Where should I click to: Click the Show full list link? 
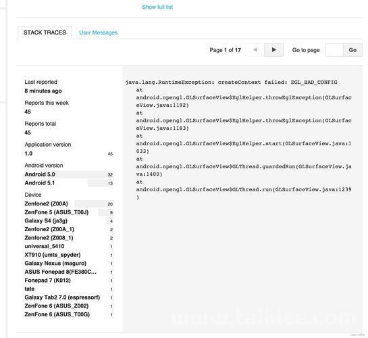pyautogui.click(x=157, y=7)
